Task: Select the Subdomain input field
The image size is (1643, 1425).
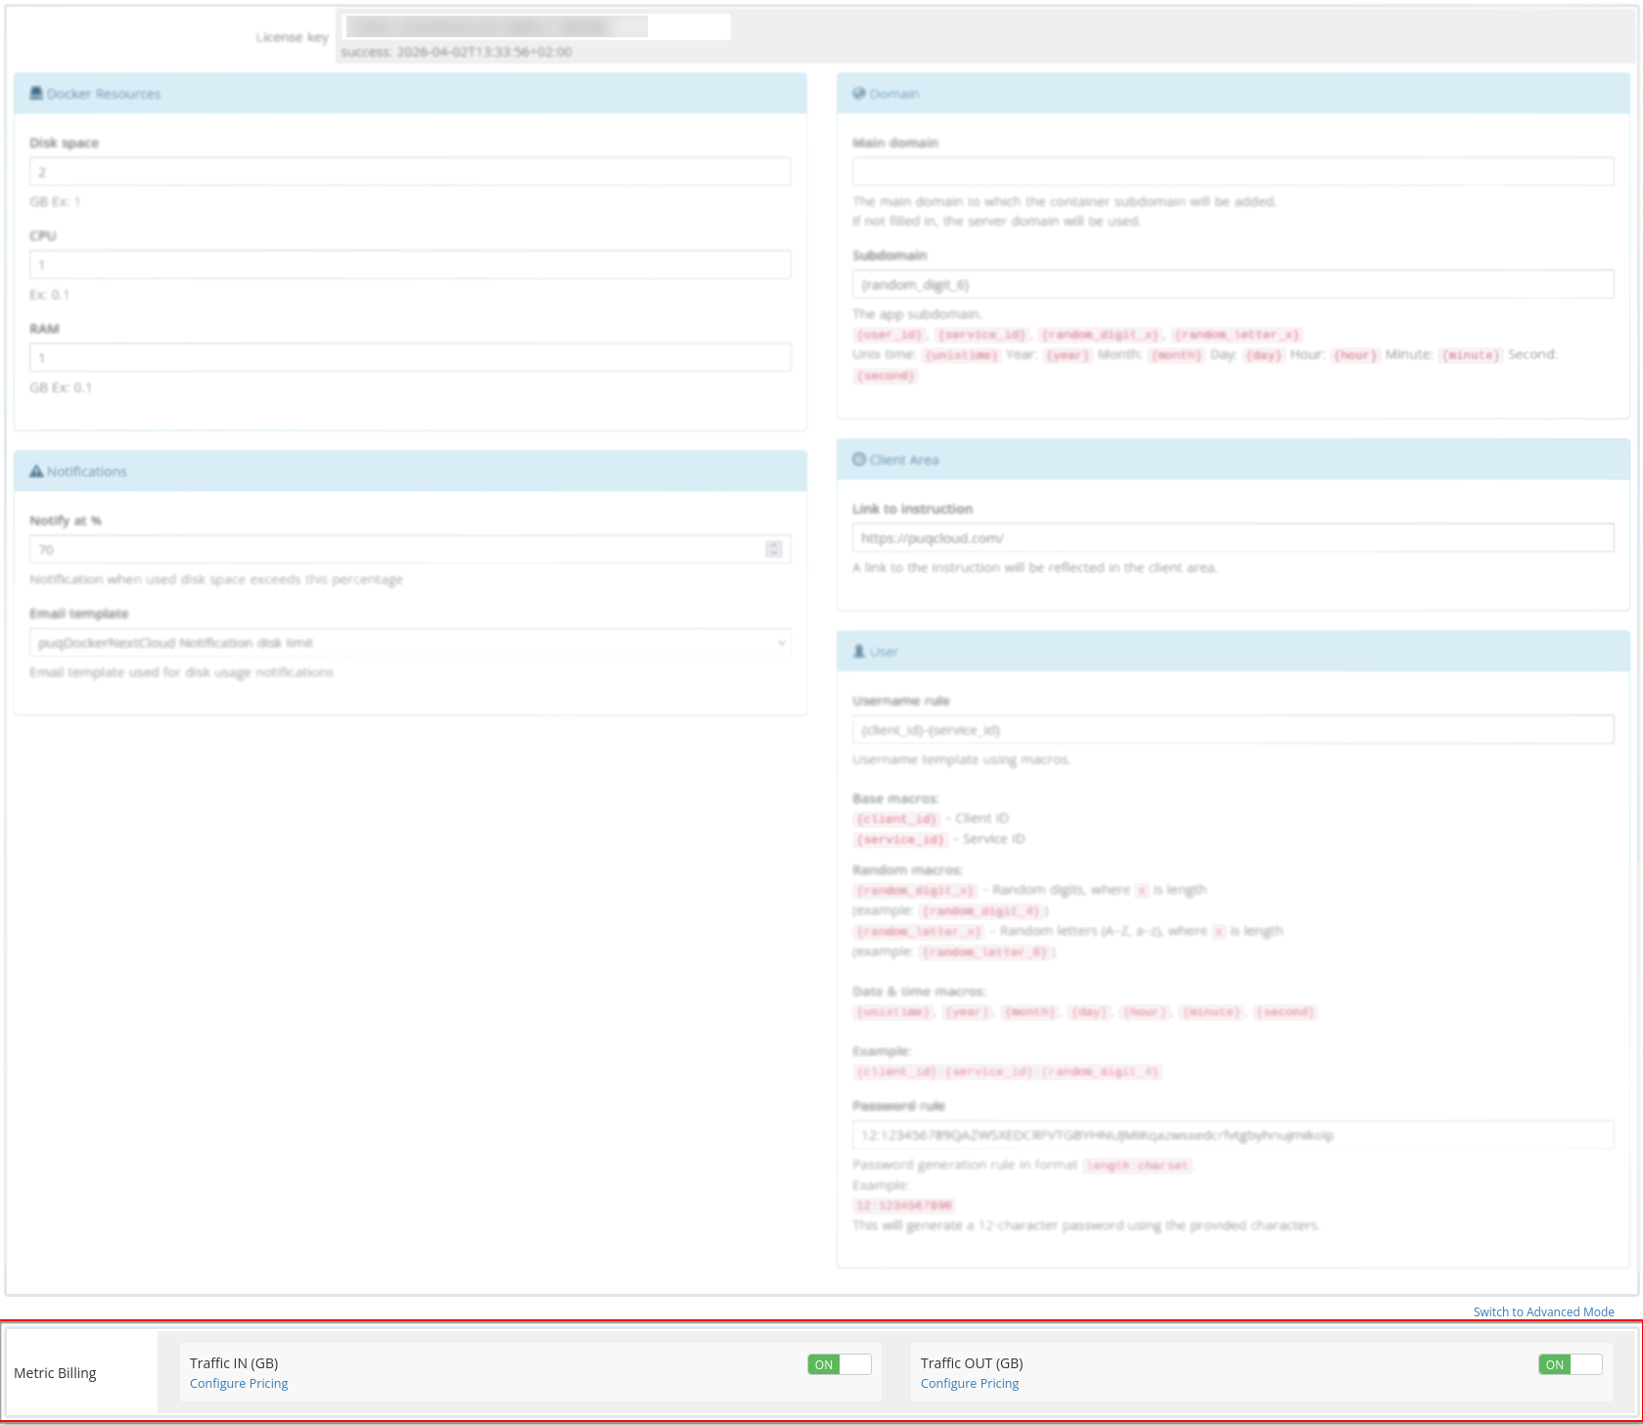Action: point(1232,284)
